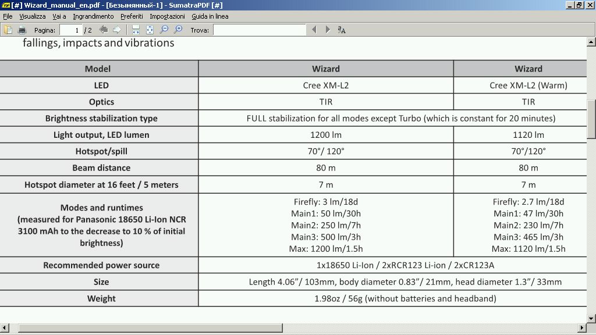Click vertical scrollbar up arrow

[x=591, y=42]
